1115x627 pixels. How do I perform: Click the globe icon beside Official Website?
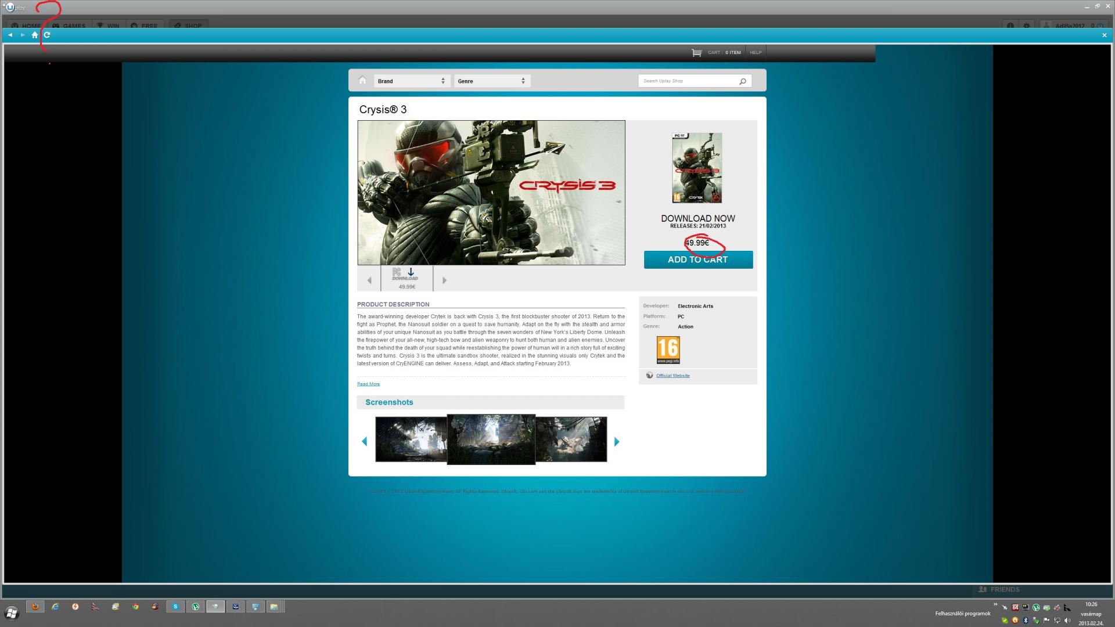[649, 376]
